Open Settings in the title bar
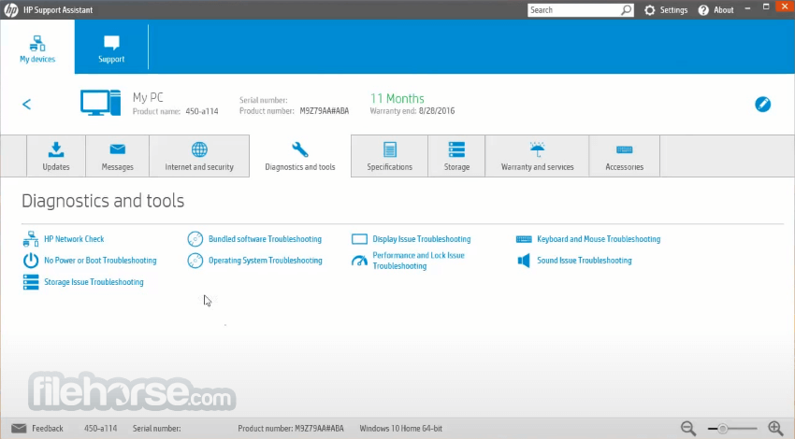The height and width of the screenshot is (439, 795). pos(666,10)
